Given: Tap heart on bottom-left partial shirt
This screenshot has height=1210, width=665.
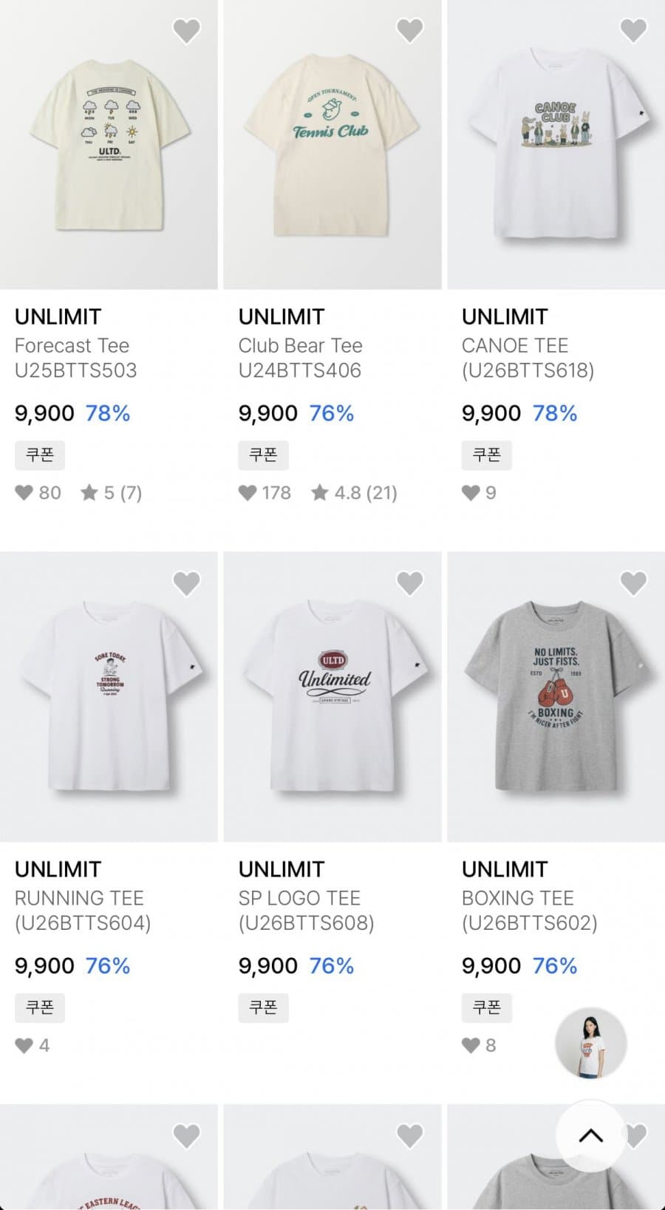Looking at the screenshot, I should (186, 1135).
